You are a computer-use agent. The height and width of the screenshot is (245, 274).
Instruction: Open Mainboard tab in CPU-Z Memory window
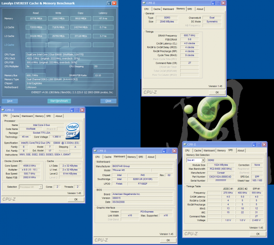pos(168,9)
